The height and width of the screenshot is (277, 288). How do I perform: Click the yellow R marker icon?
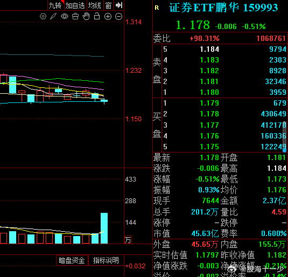click(157, 8)
